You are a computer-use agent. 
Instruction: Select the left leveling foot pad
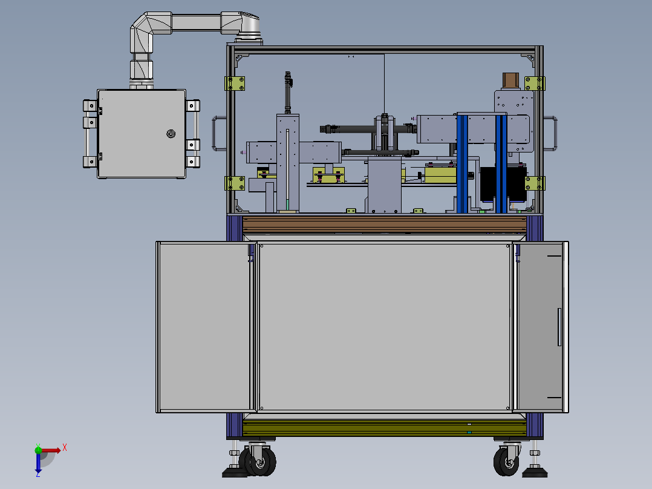235,472
